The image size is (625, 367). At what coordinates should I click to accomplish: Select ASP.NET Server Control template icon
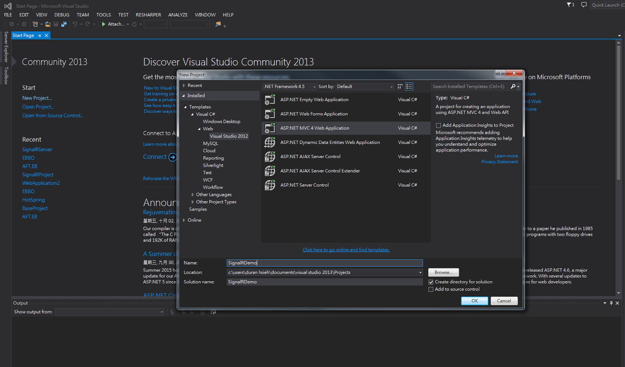click(x=270, y=185)
